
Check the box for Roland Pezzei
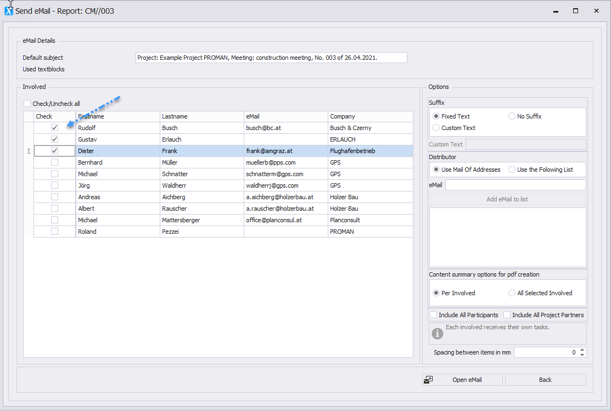pos(54,232)
